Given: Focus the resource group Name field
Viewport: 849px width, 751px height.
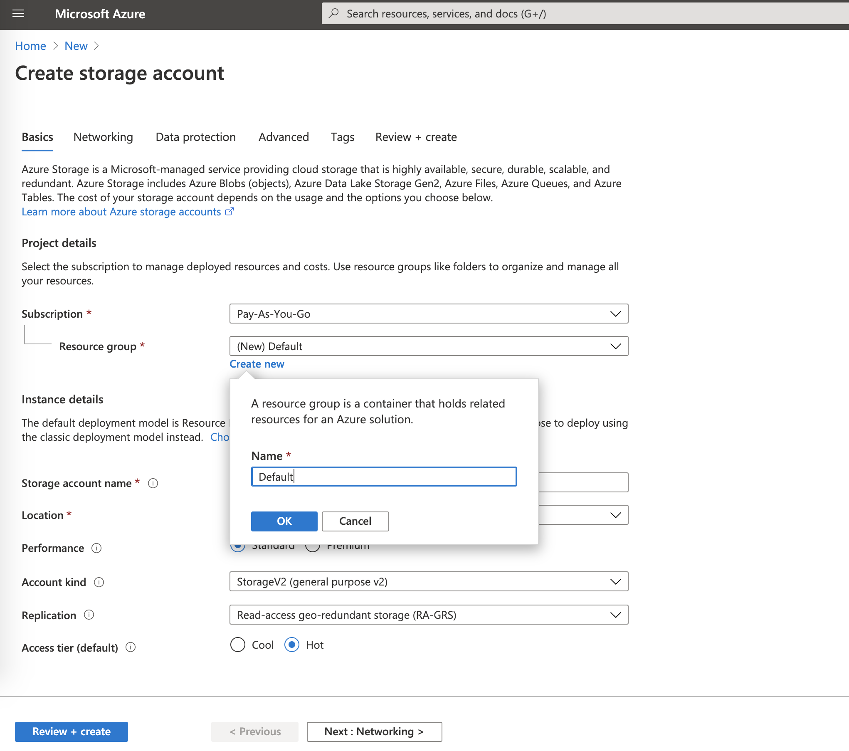Looking at the screenshot, I should click(x=384, y=477).
